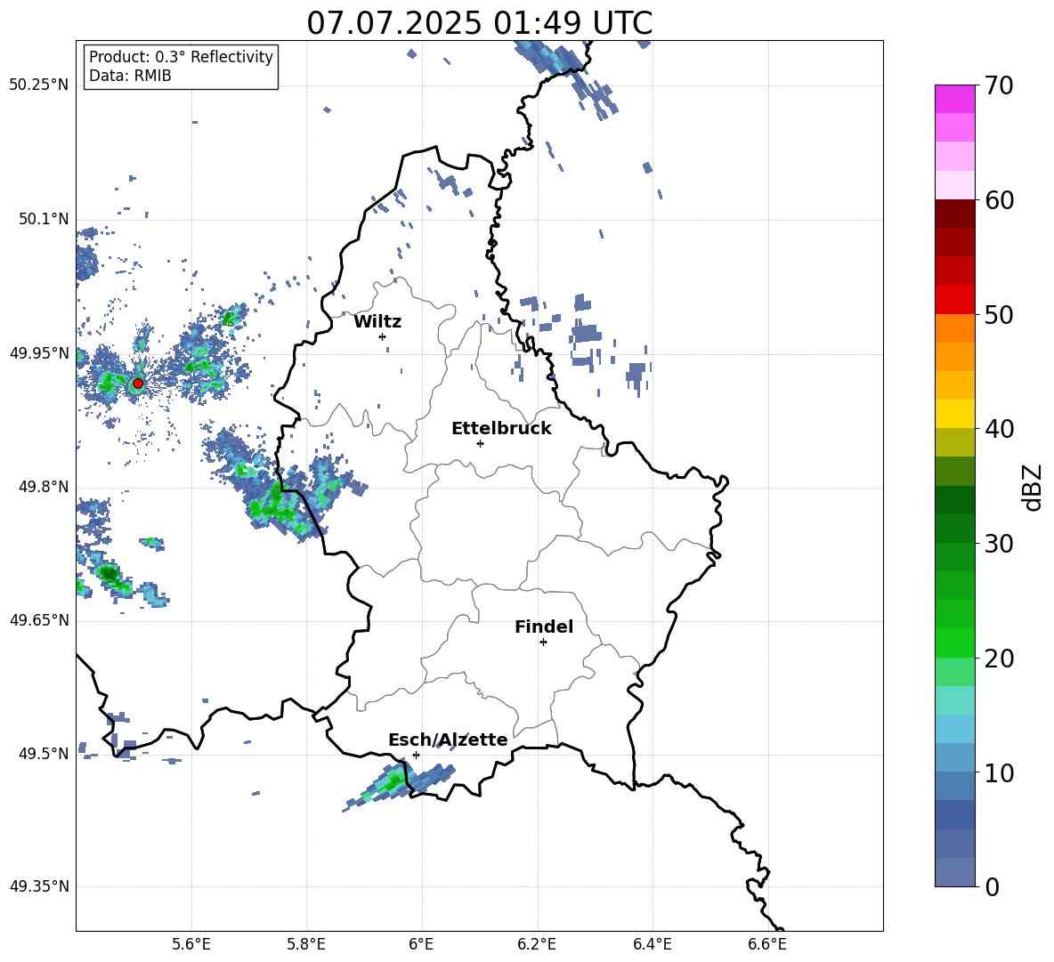Viewport: 1054px width, 962px height.
Task: Click the Esch/Alzette city label
Action: coord(448,740)
